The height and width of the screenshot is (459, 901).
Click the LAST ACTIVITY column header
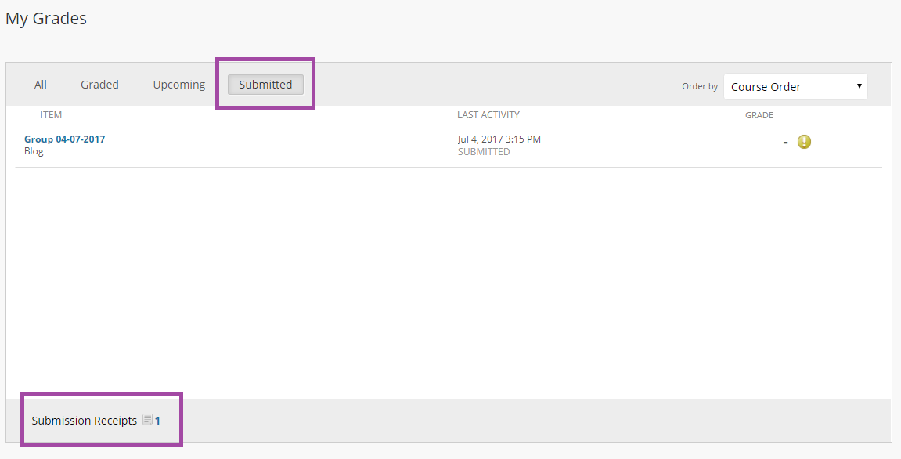(488, 115)
